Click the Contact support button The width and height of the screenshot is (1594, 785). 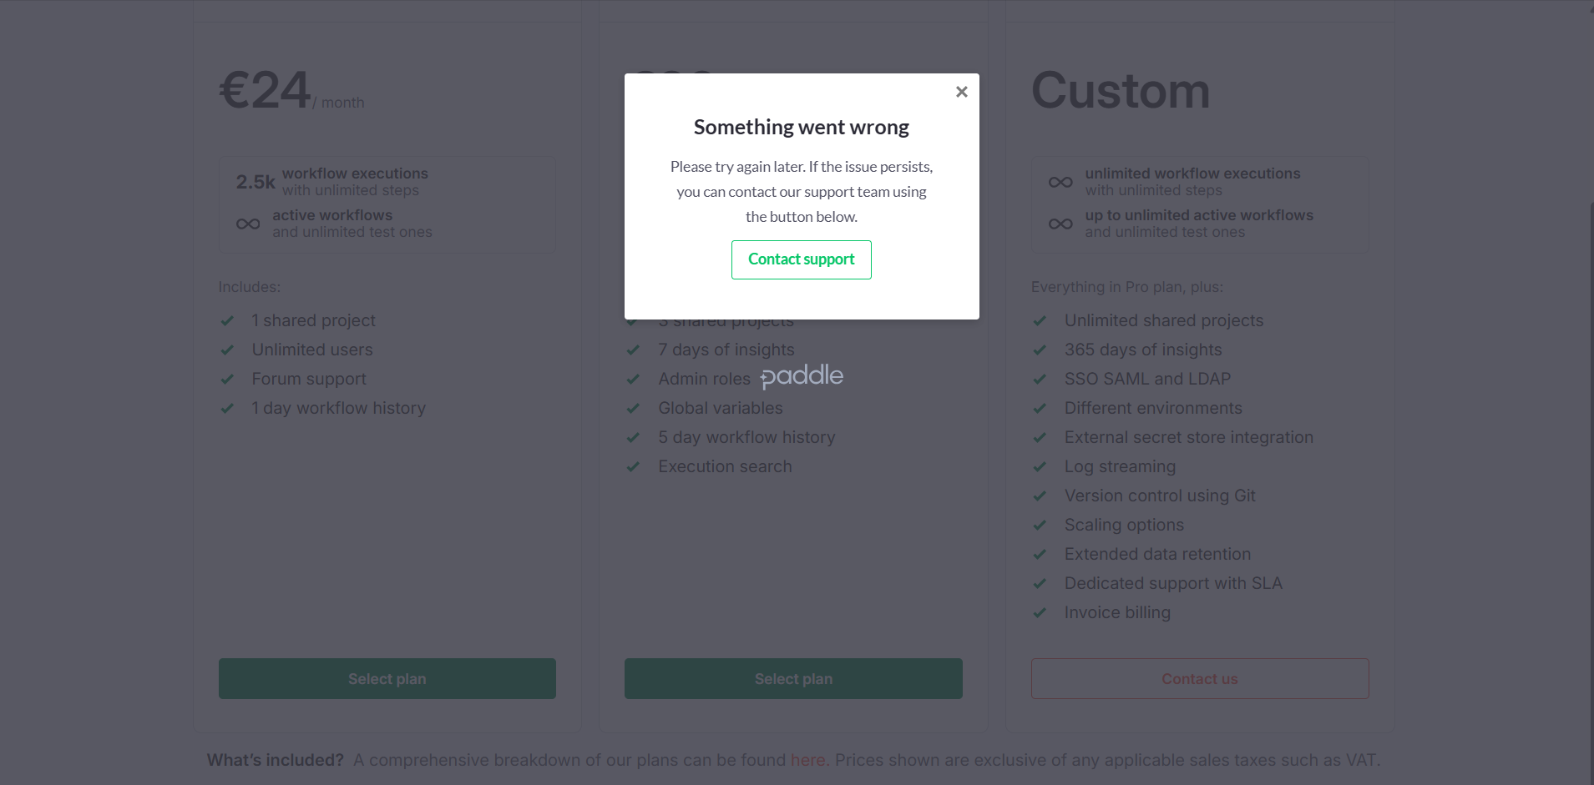point(801,259)
